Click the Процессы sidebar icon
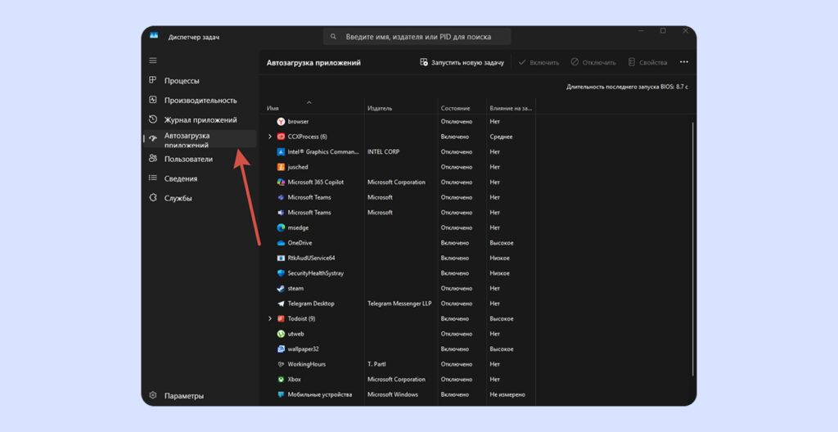This screenshot has height=432, width=838. 153,80
